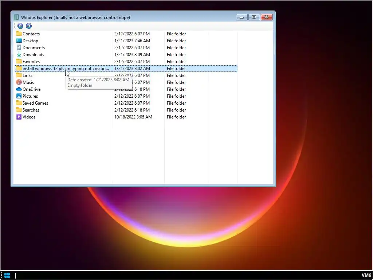Click the VM6 label in the taskbar

point(366,275)
